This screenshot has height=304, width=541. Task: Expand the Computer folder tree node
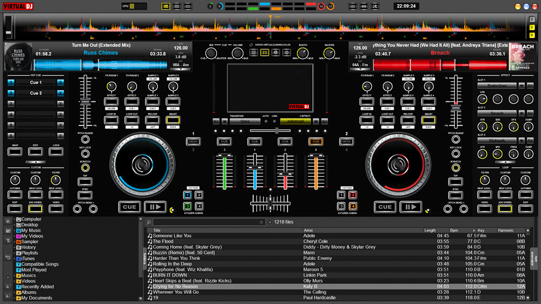(15, 219)
